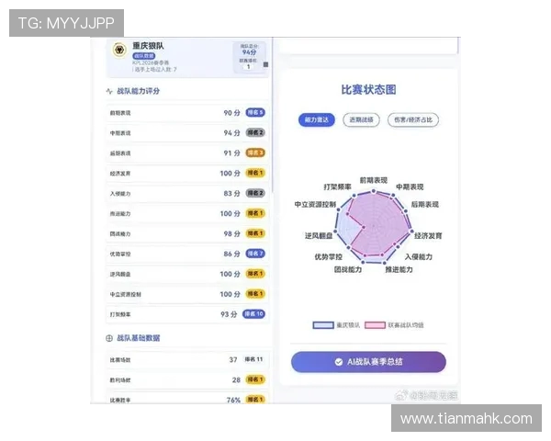Image resolution: width=551 pixels, height=441 pixels.
Task: Click the 比赛胜率 76% row
Action: pyautogui.click(x=187, y=399)
